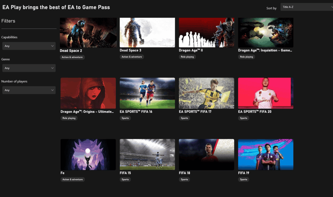Click the FIFA 15 title text
Viewport: 333px width, 197px height.
pyautogui.click(x=125, y=173)
